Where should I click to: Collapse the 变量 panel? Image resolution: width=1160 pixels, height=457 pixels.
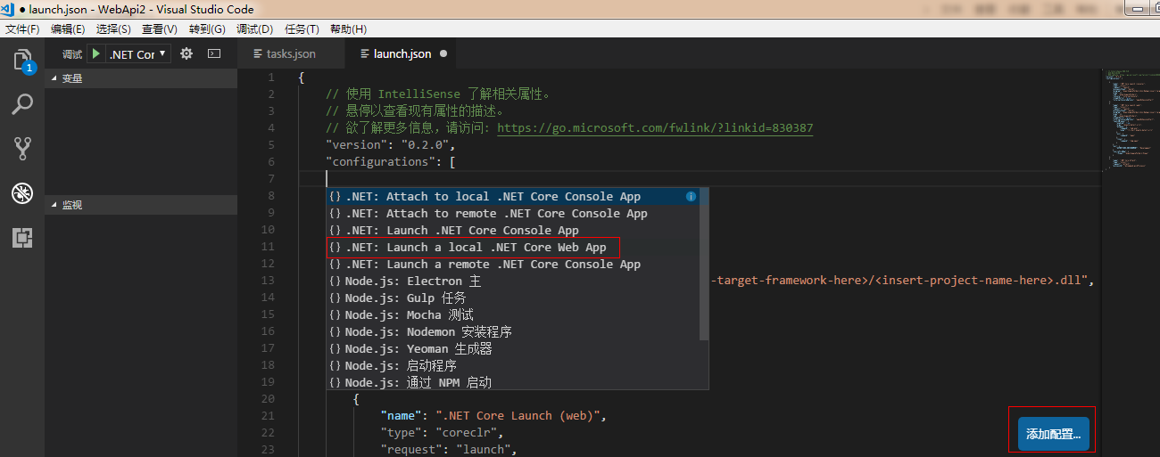(x=141, y=78)
